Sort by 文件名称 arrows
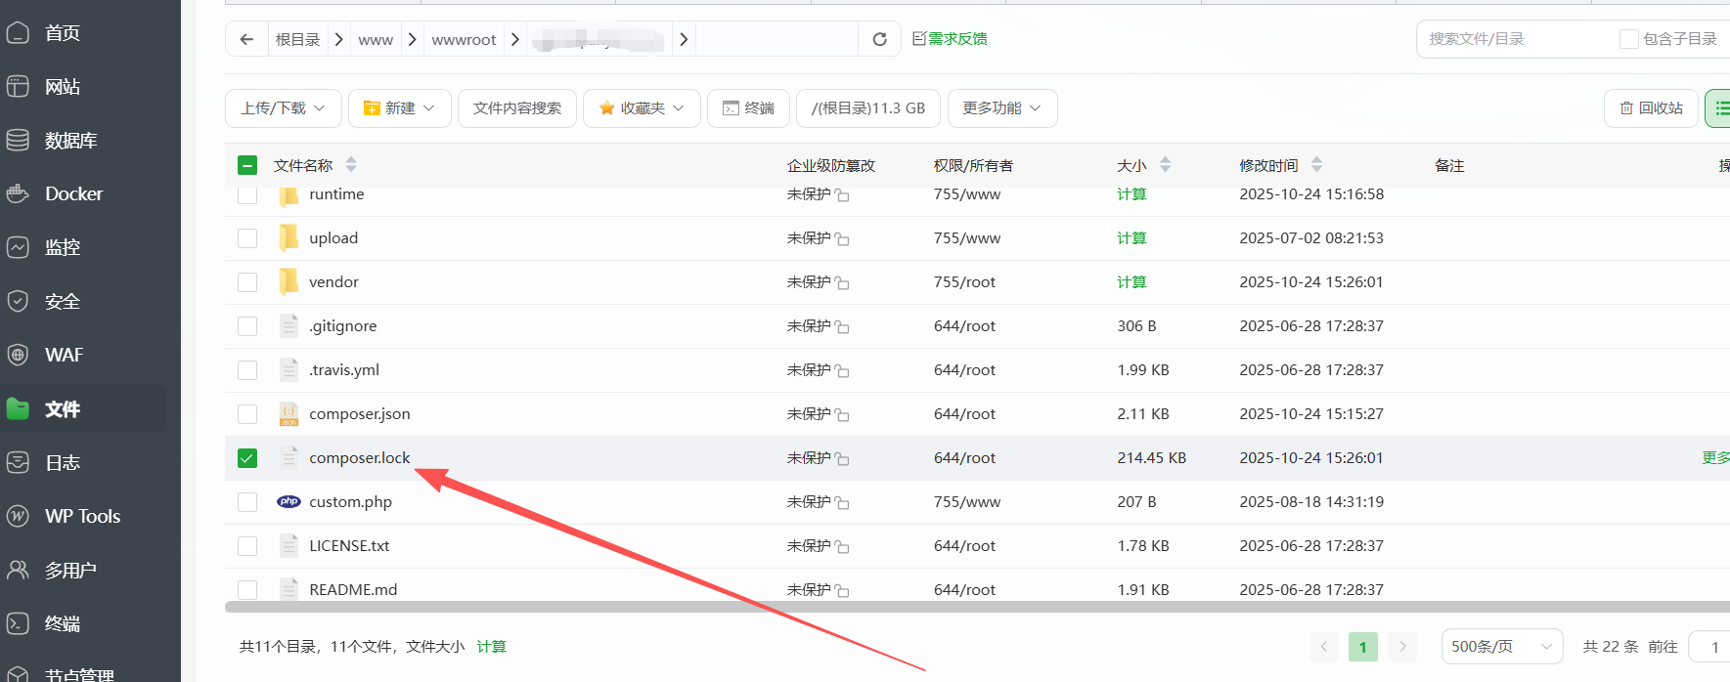Viewport: 1730px width, 682px height. pos(351,164)
